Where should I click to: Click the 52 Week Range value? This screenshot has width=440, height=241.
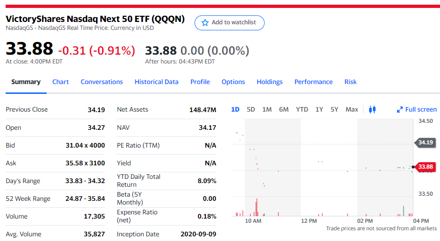tap(85, 198)
